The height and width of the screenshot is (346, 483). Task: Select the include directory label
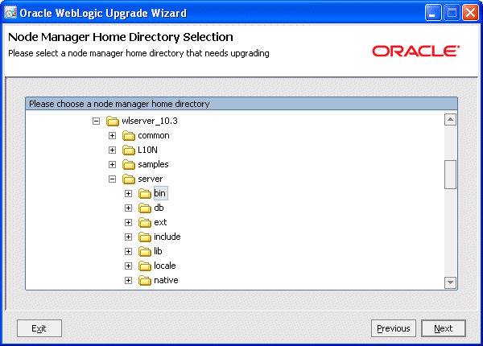pos(167,237)
